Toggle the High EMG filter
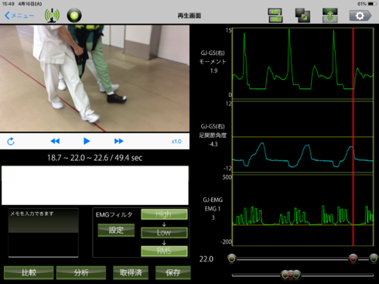This screenshot has height=284, width=379. [164, 214]
